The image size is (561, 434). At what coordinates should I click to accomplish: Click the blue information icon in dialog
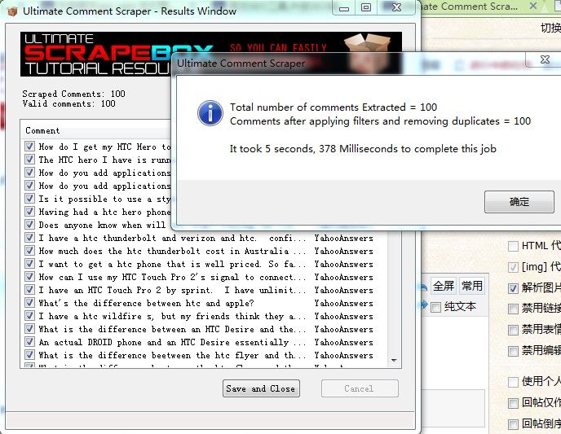point(210,113)
